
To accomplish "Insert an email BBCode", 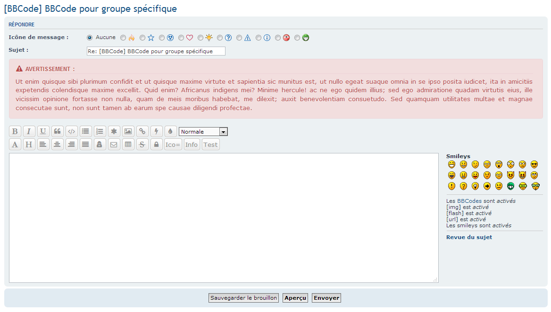I will pyautogui.click(x=114, y=144).
